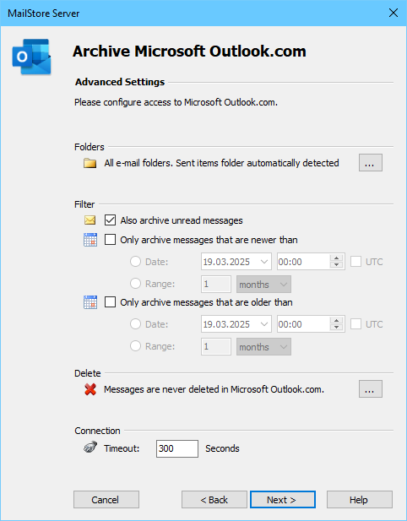Open the date dropdown under newer than filter
The width and height of the screenshot is (407, 521).
pos(264,262)
